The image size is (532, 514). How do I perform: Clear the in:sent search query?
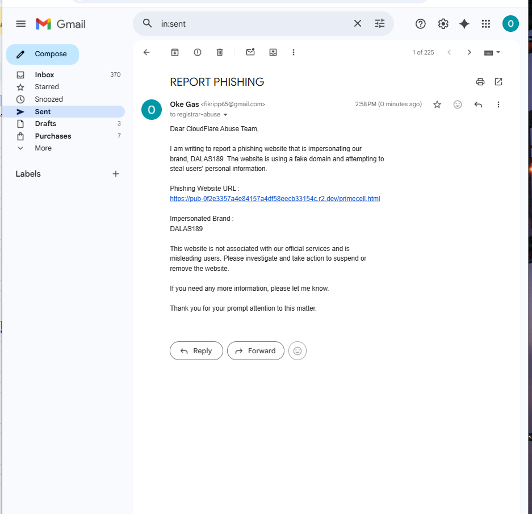pyautogui.click(x=358, y=23)
